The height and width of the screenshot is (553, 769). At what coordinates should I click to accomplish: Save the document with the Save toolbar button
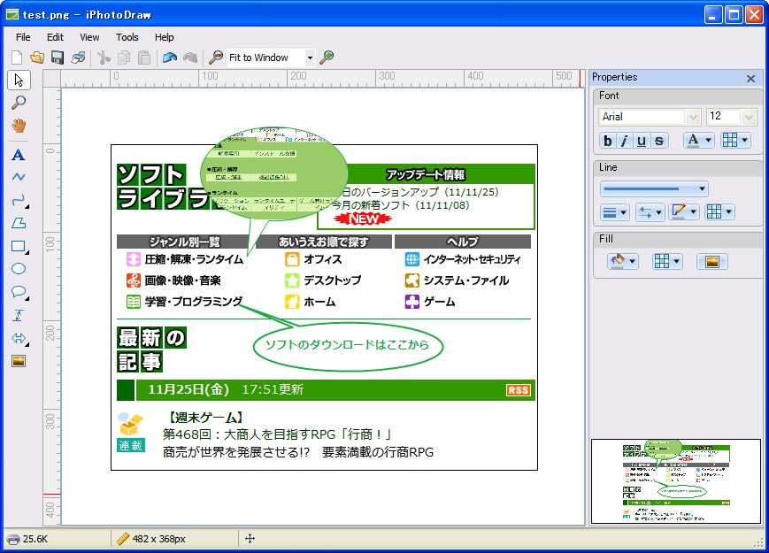click(x=56, y=57)
